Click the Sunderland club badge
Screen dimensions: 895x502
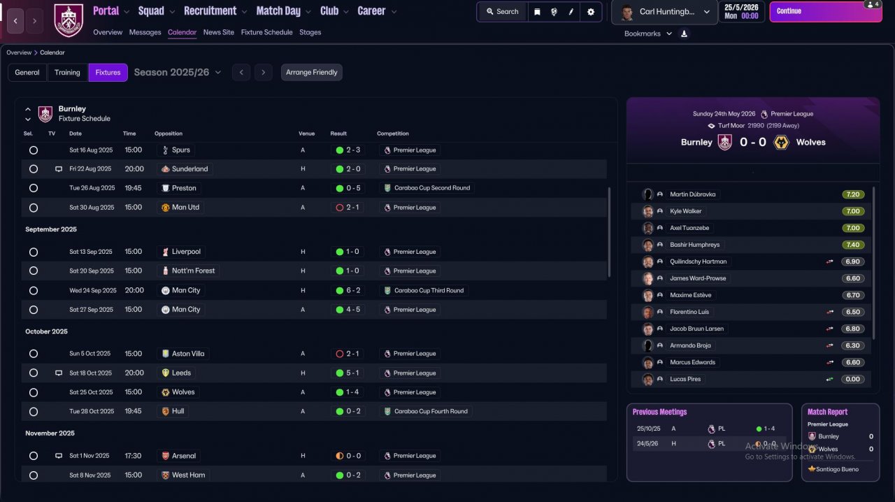pyautogui.click(x=165, y=169)
